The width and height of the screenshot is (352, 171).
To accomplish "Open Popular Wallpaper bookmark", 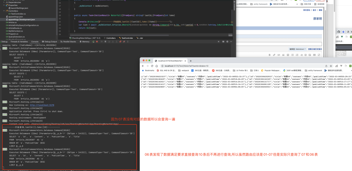I will (271, 70).
